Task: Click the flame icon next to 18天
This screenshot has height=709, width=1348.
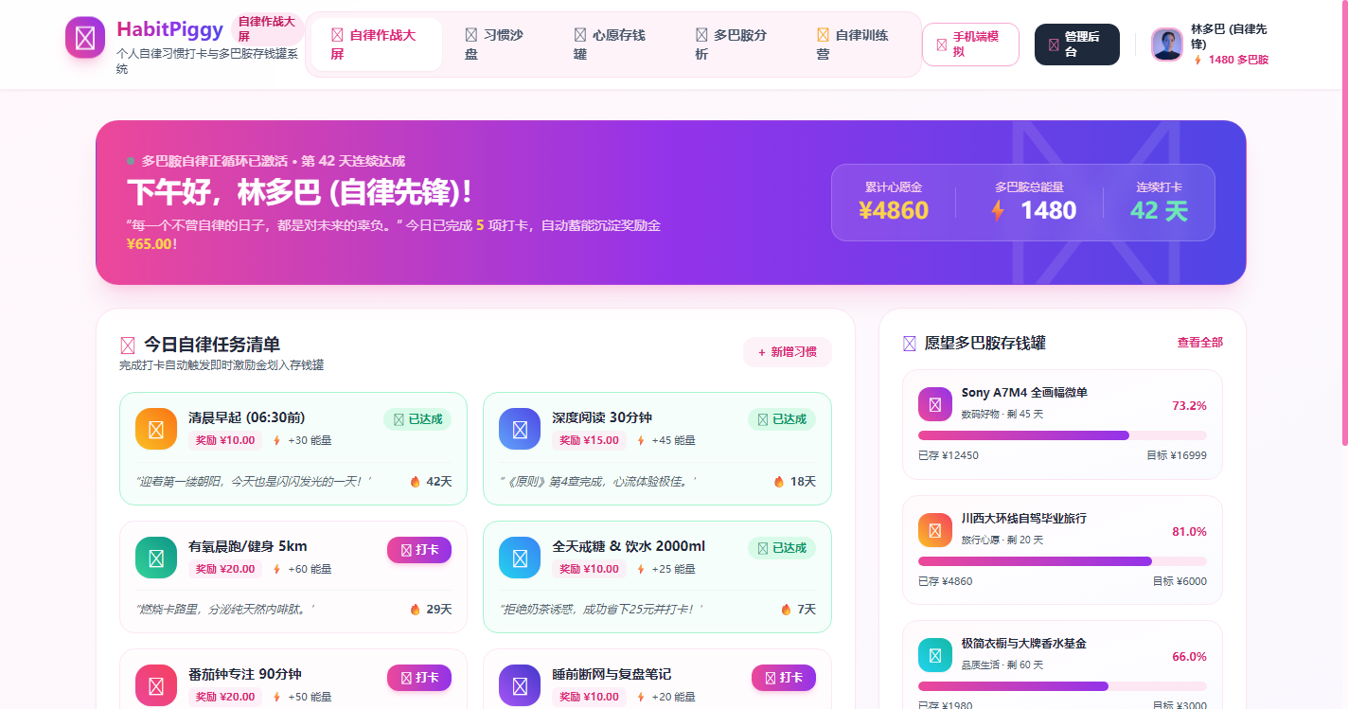Action: 779,481
